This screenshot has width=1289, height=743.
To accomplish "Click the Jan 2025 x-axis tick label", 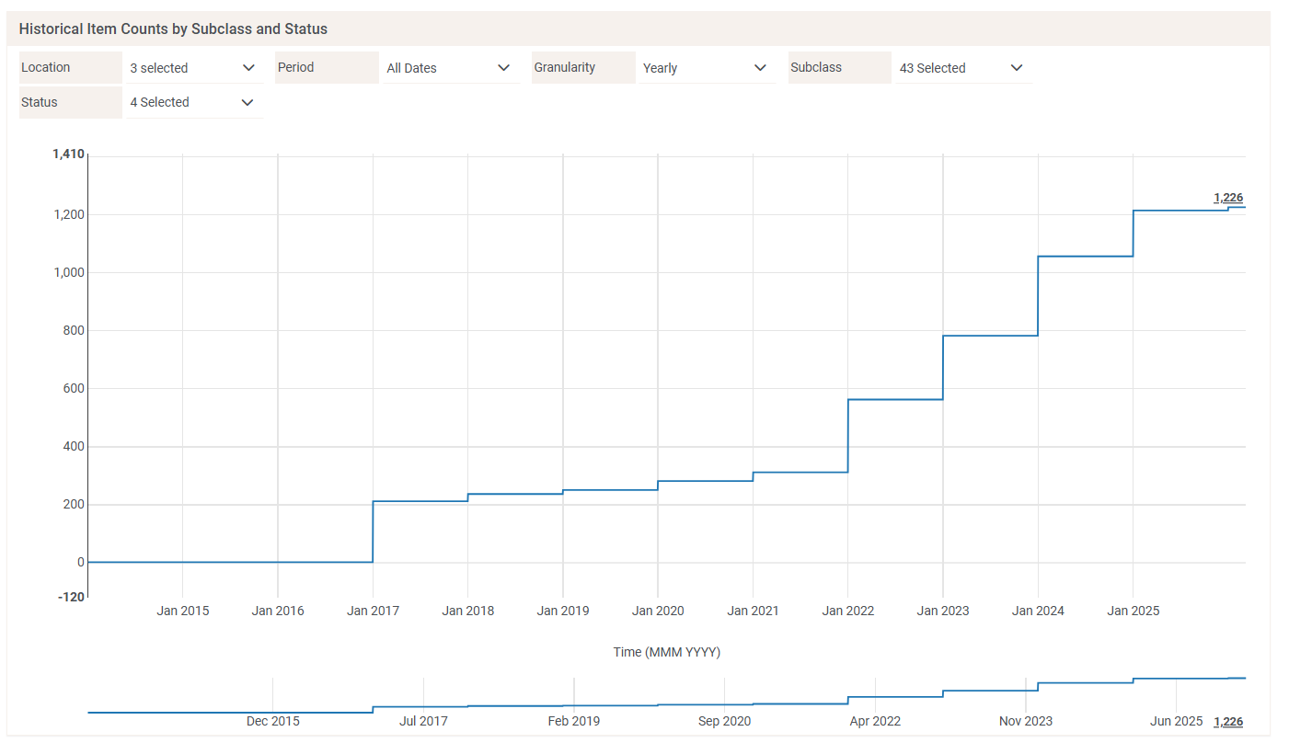I will [1133, 611].
